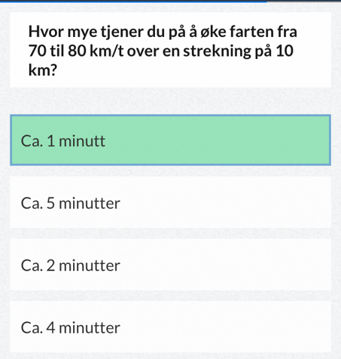This screenshot has height=359, width=341.
Task: Click the "2 minutter" text label
Action: (84, 265)
